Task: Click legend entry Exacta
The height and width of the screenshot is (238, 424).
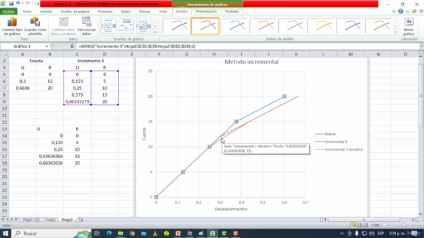Action: point(325,134)
